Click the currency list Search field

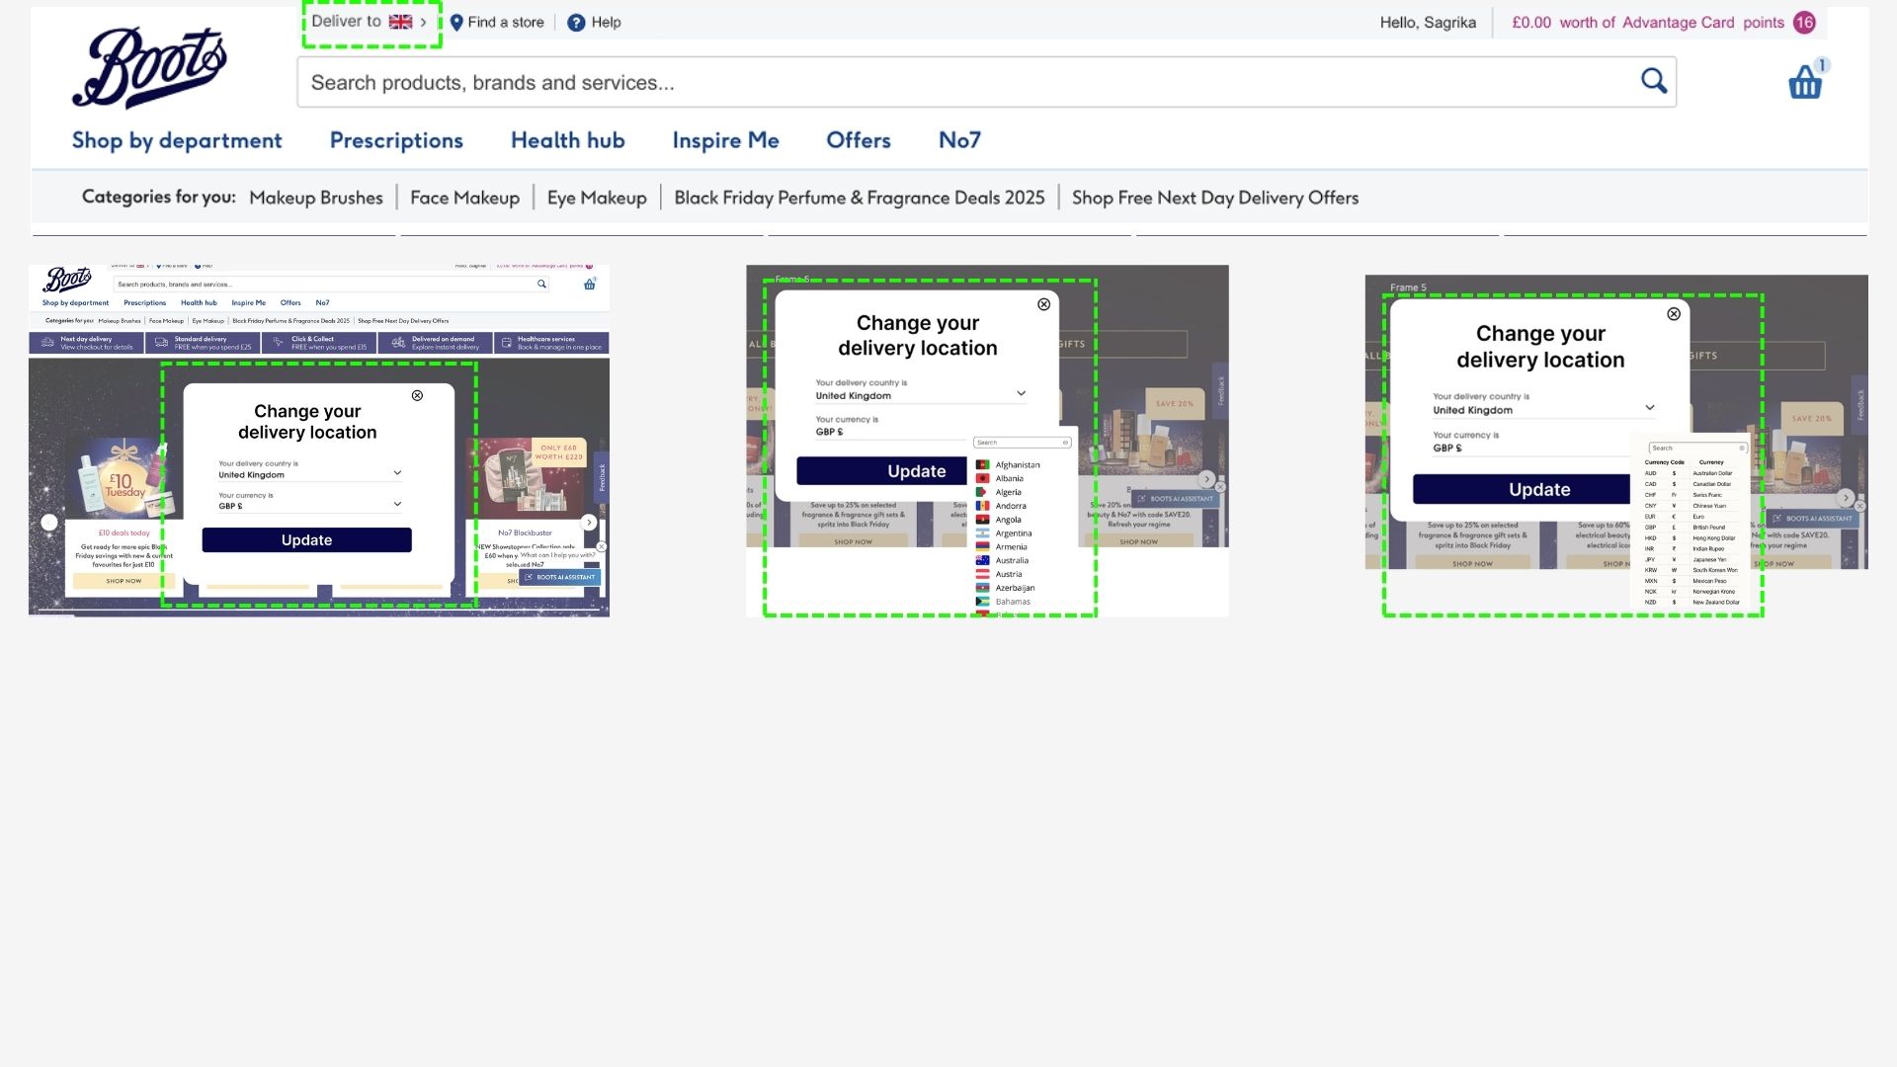coord(1697,449)
